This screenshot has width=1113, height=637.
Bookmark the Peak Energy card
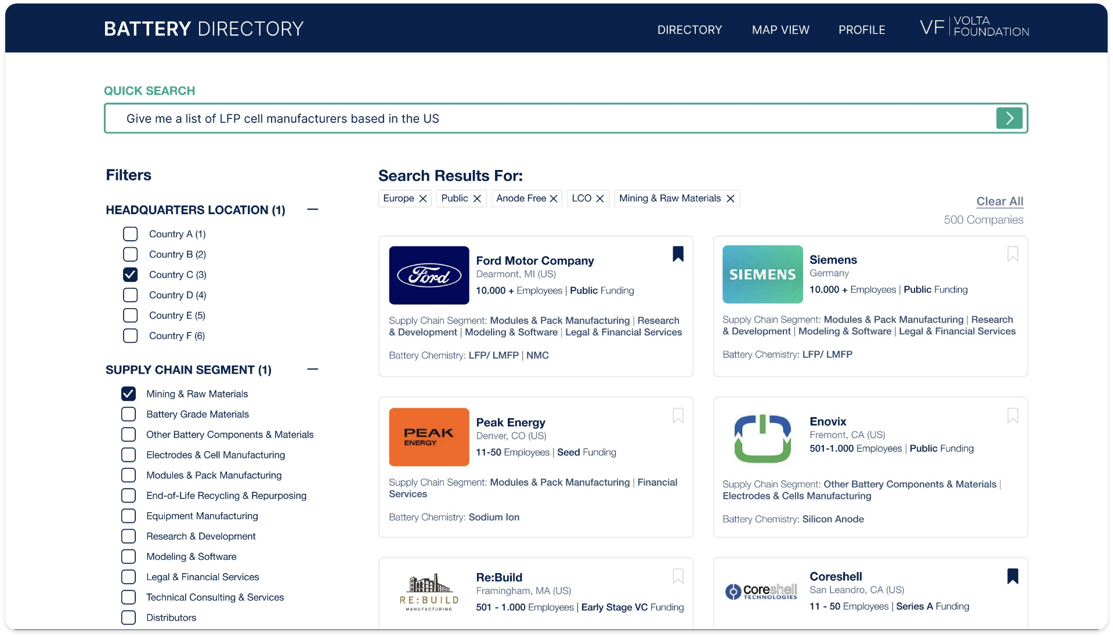click(x=678, y=415)
